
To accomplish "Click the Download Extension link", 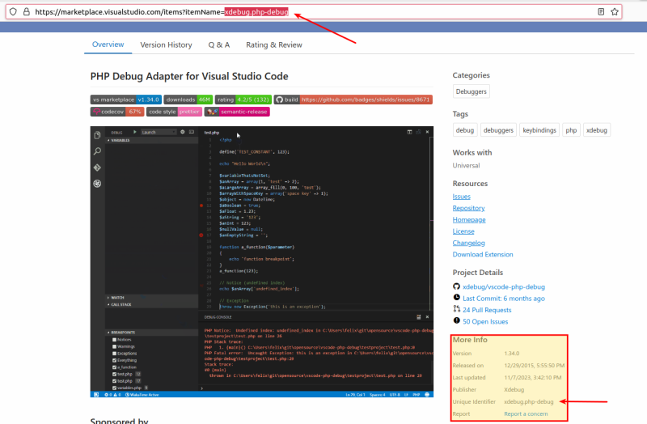I will (483, 254).
